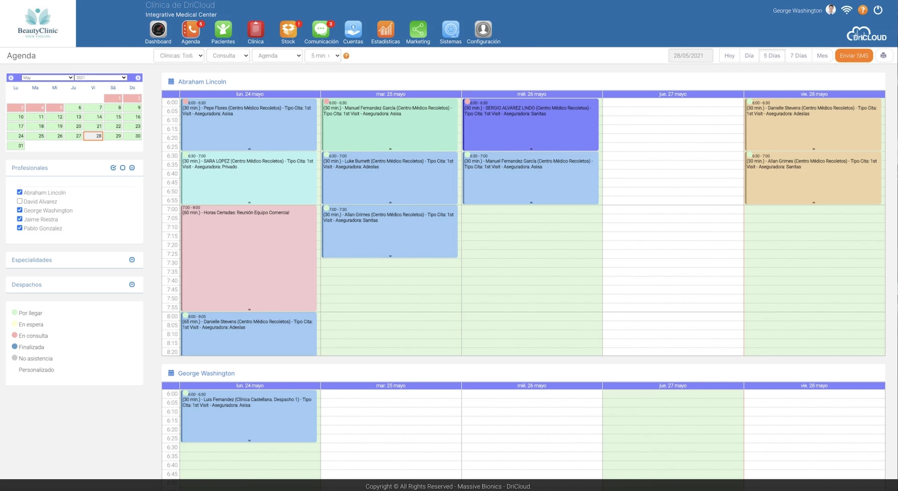Click the Enviar SMS button
The image size is (898, 491).
854,55
